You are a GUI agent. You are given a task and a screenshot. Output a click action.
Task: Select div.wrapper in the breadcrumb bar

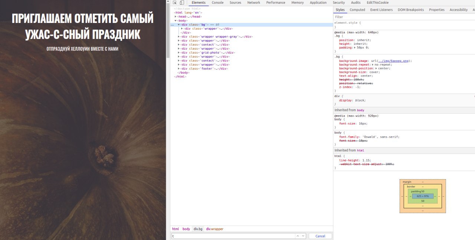(214, 229)
